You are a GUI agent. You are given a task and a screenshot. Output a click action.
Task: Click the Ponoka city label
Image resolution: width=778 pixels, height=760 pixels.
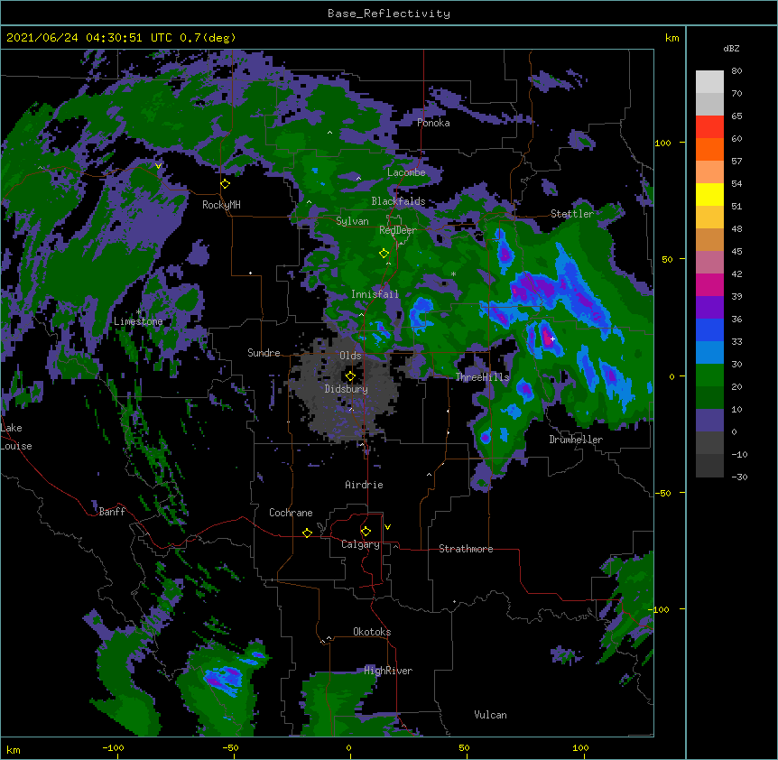(x=433, y=123)
